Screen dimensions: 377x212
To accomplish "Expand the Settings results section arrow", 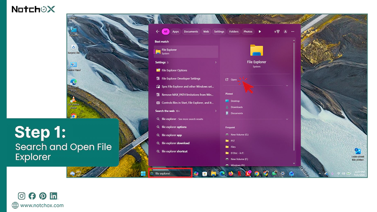I will tap(215, 62).
